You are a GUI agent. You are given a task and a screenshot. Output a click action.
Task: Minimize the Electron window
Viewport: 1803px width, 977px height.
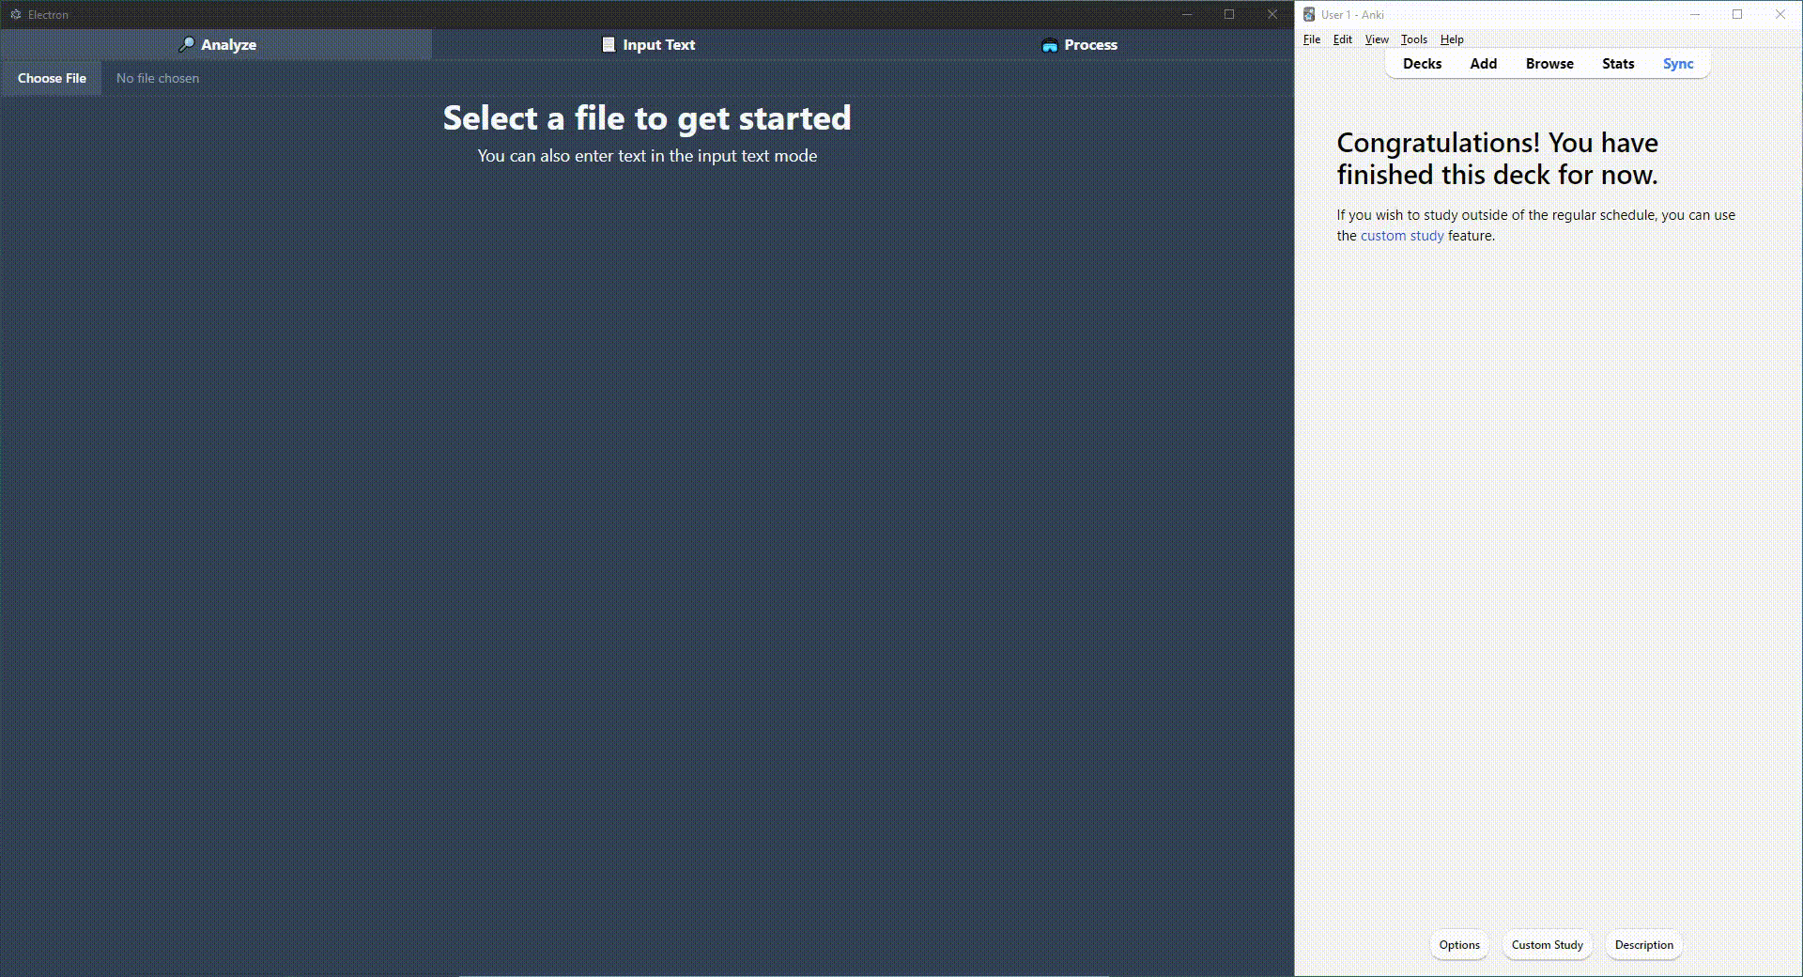point(1187,14)
